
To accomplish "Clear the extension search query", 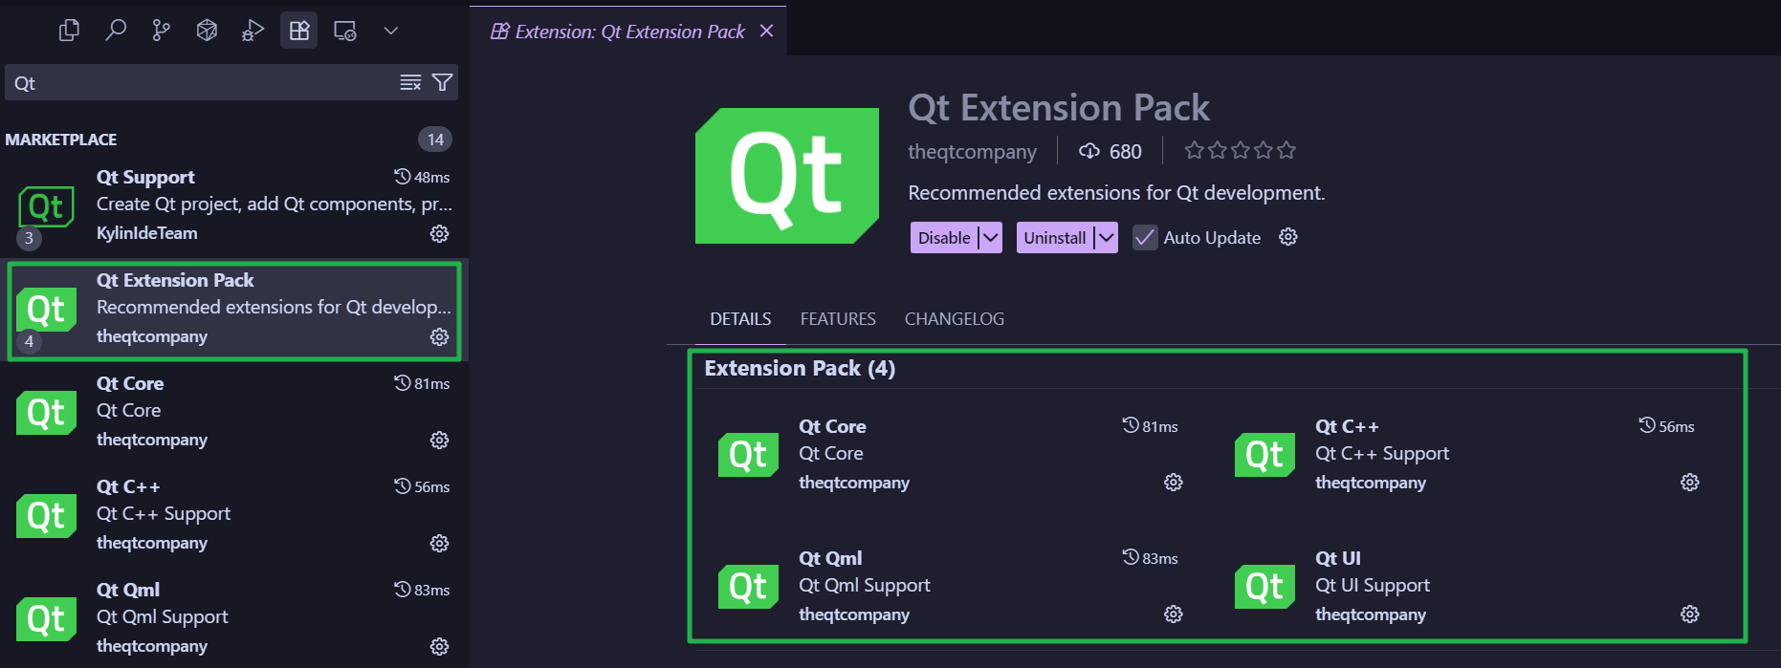I will pyautogui.click(x=410, y=82).
